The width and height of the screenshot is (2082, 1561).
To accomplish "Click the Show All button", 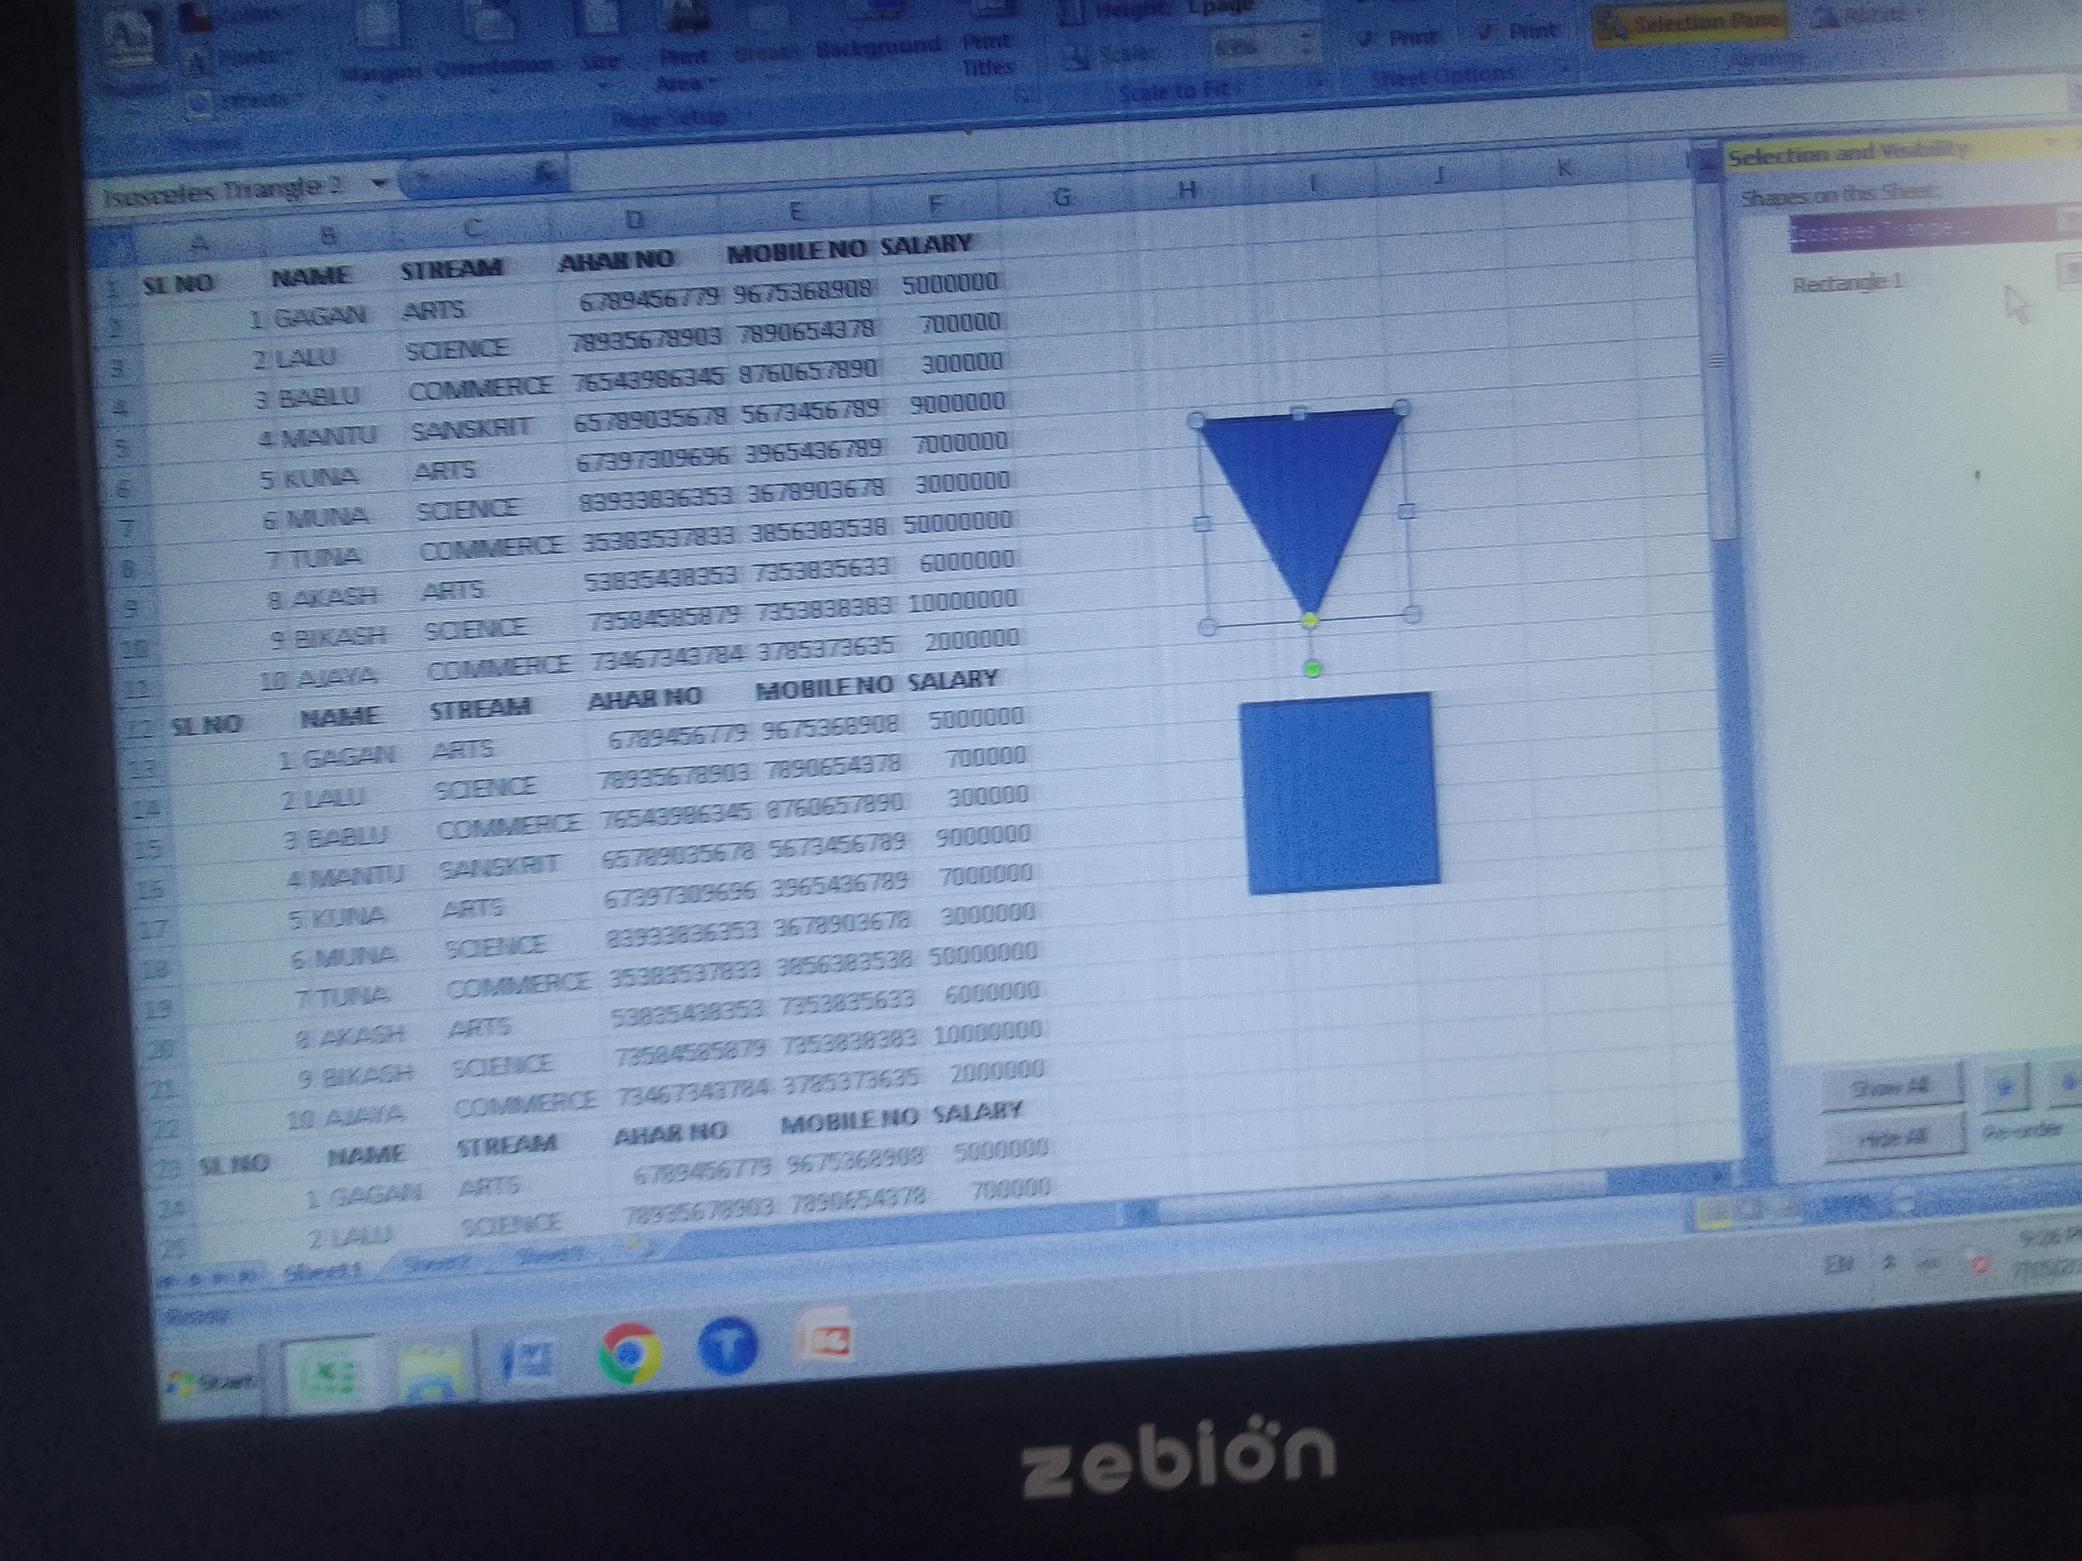I will click(x=1892, y=1088).
